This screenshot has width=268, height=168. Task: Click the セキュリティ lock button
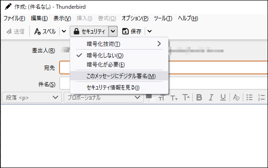89,31
